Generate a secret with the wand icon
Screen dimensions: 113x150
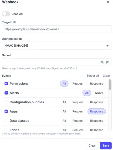coord(107,62)
